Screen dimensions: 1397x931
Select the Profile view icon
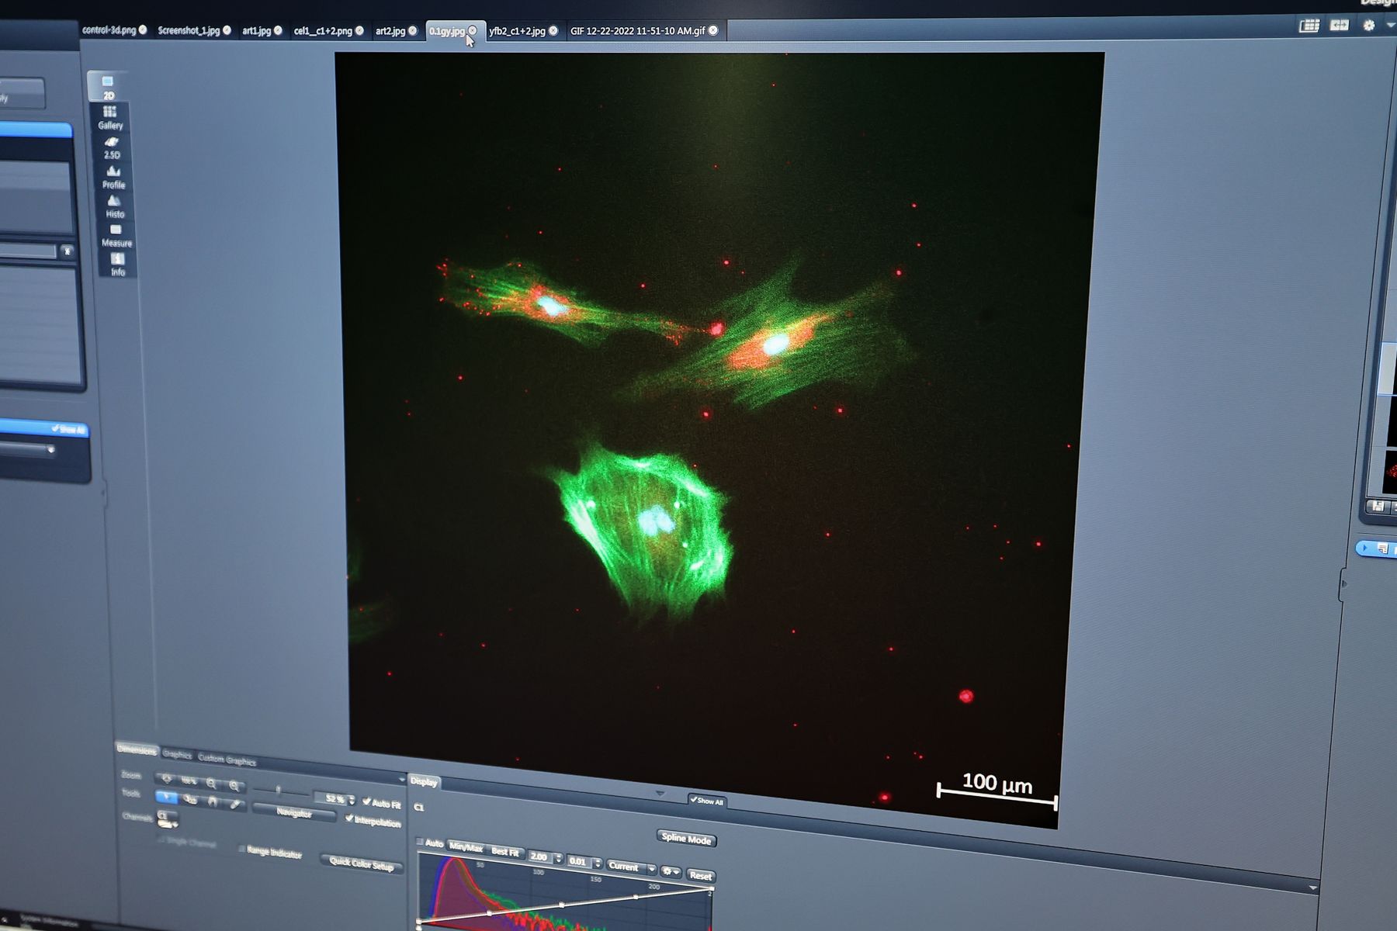point(113,176)
